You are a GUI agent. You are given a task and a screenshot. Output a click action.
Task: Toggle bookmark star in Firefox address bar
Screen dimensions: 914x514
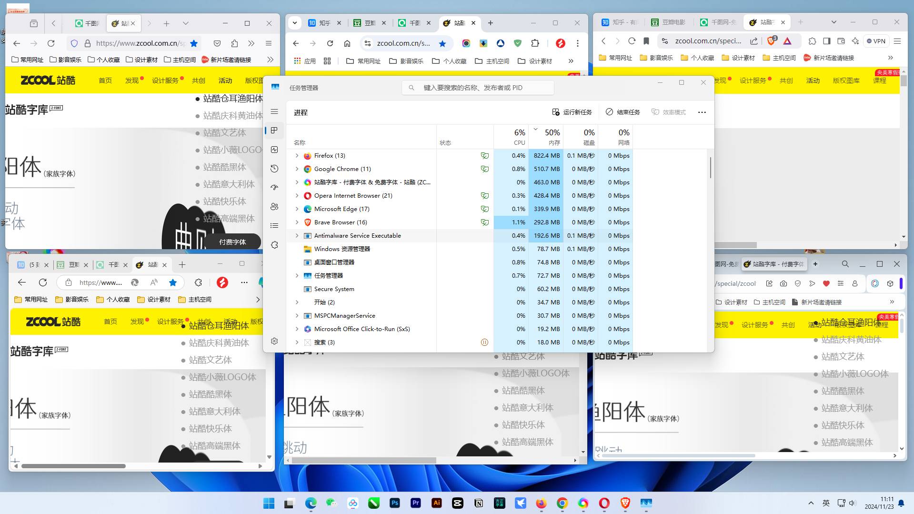coord(194,43)
